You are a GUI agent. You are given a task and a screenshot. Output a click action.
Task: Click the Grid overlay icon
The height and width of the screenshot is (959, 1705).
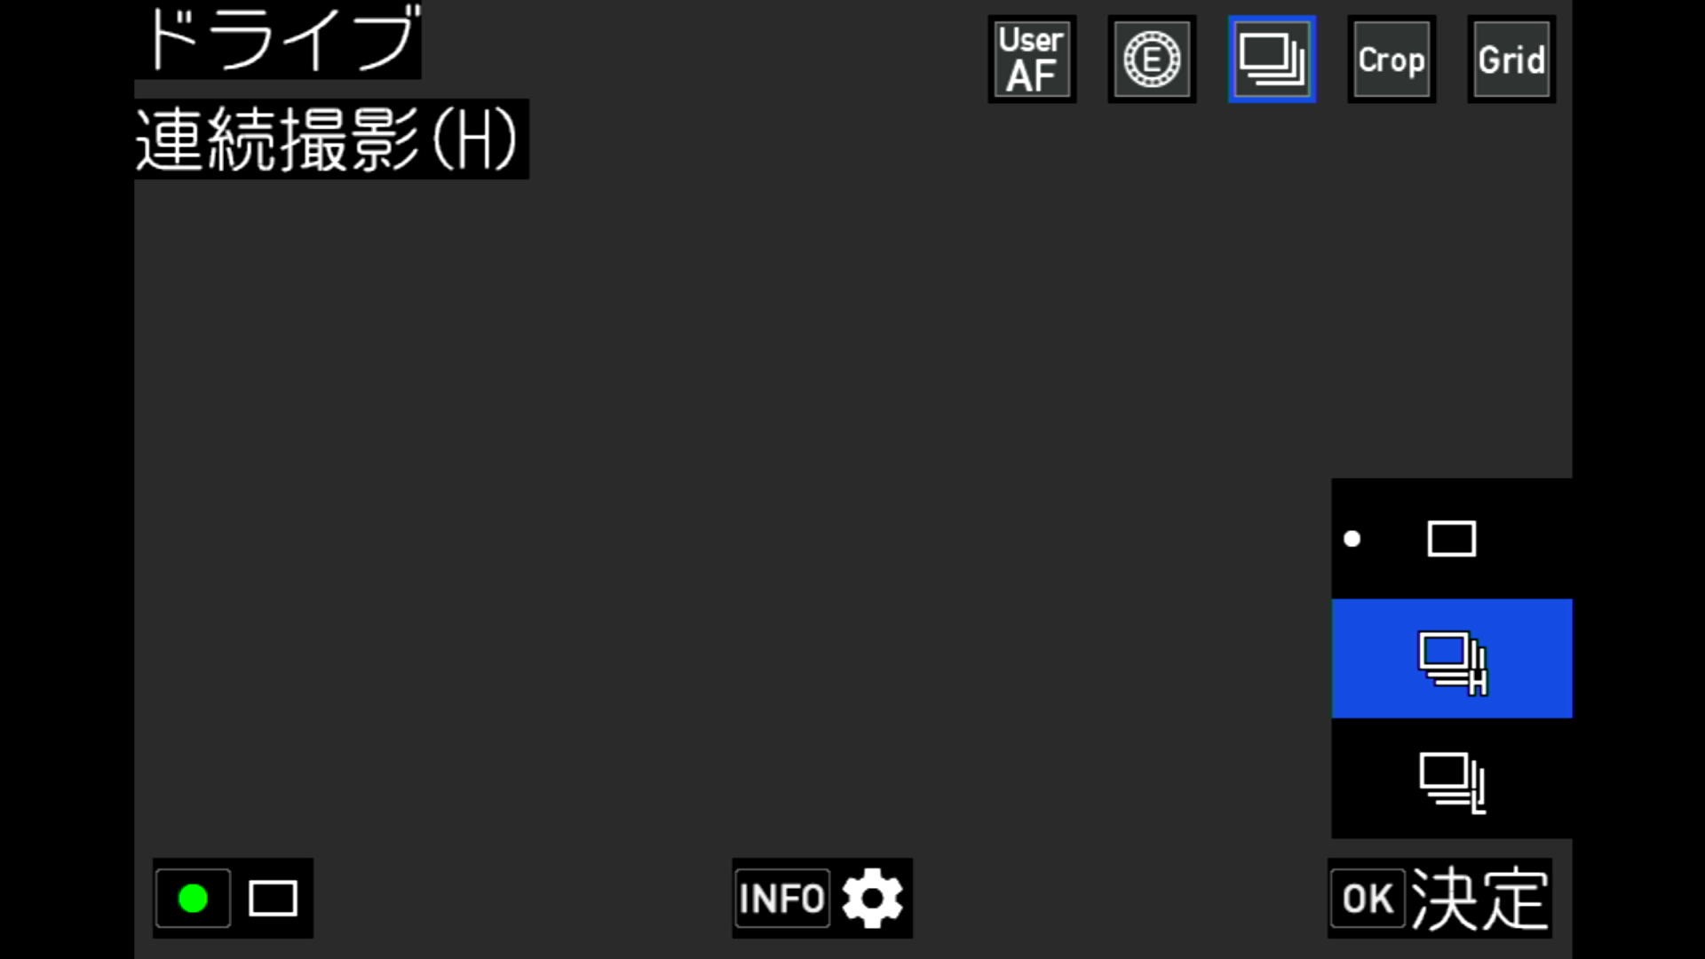coord(1511,59)
